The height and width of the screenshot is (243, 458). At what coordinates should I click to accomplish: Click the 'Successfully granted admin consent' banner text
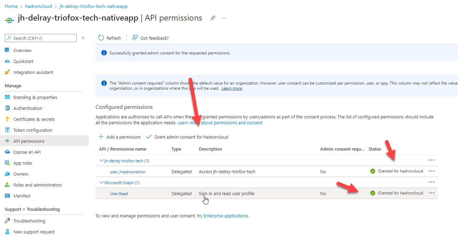(170, 53)
